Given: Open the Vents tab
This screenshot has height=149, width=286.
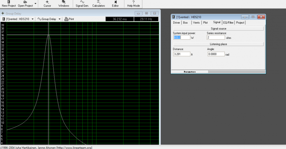Looking at the screenshot, I should click(x=196, y=23).
